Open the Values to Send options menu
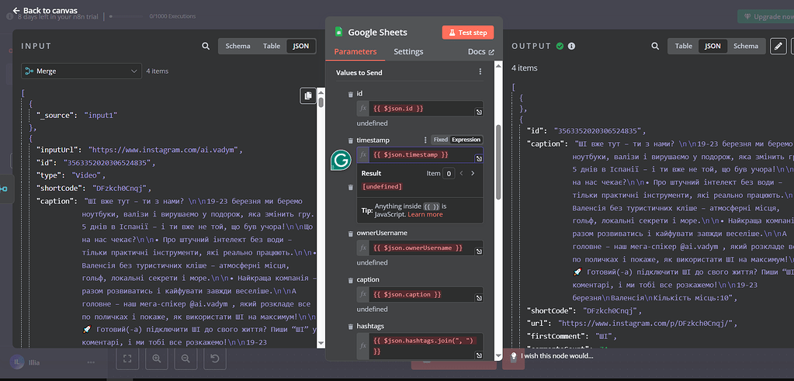The image size is (794, 381). pos(480,72)
